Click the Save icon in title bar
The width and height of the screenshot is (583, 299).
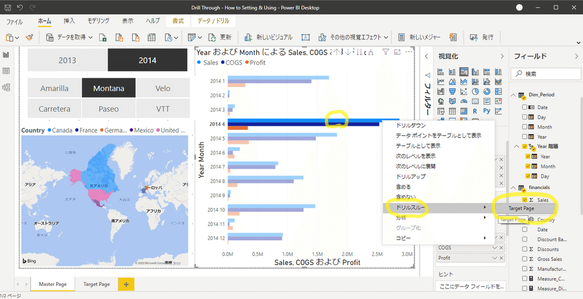tap(8, 8)
